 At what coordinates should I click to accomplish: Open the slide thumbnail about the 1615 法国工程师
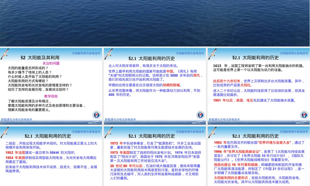pos(259,86)
